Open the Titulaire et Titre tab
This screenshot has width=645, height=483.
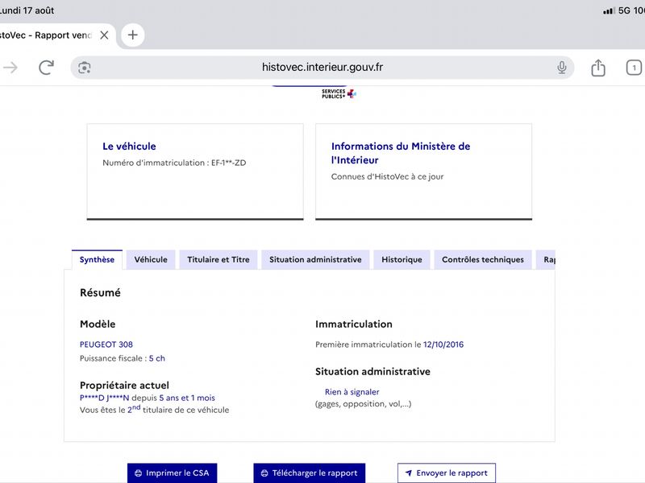(218, 259)
